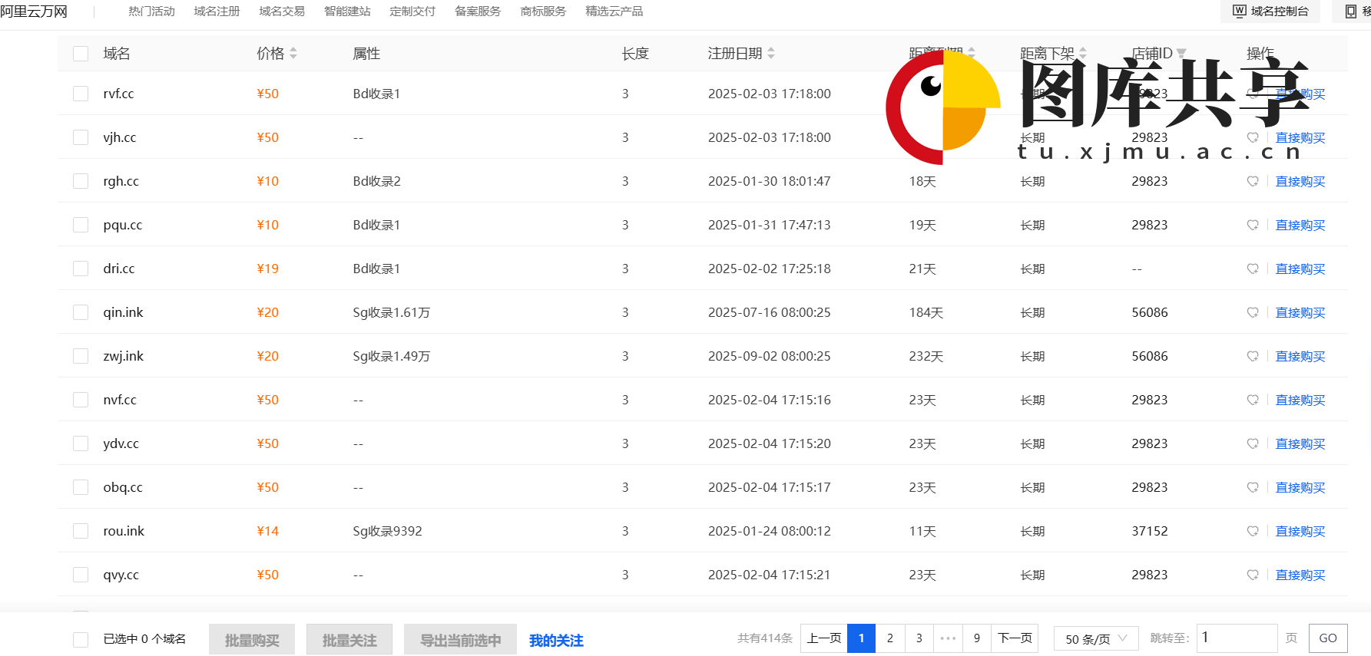
Task: Open the 域名交易 menu item
Action: click(x=282, y=12)
